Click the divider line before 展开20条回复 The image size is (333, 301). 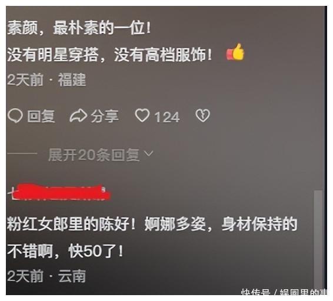point(22,153)
